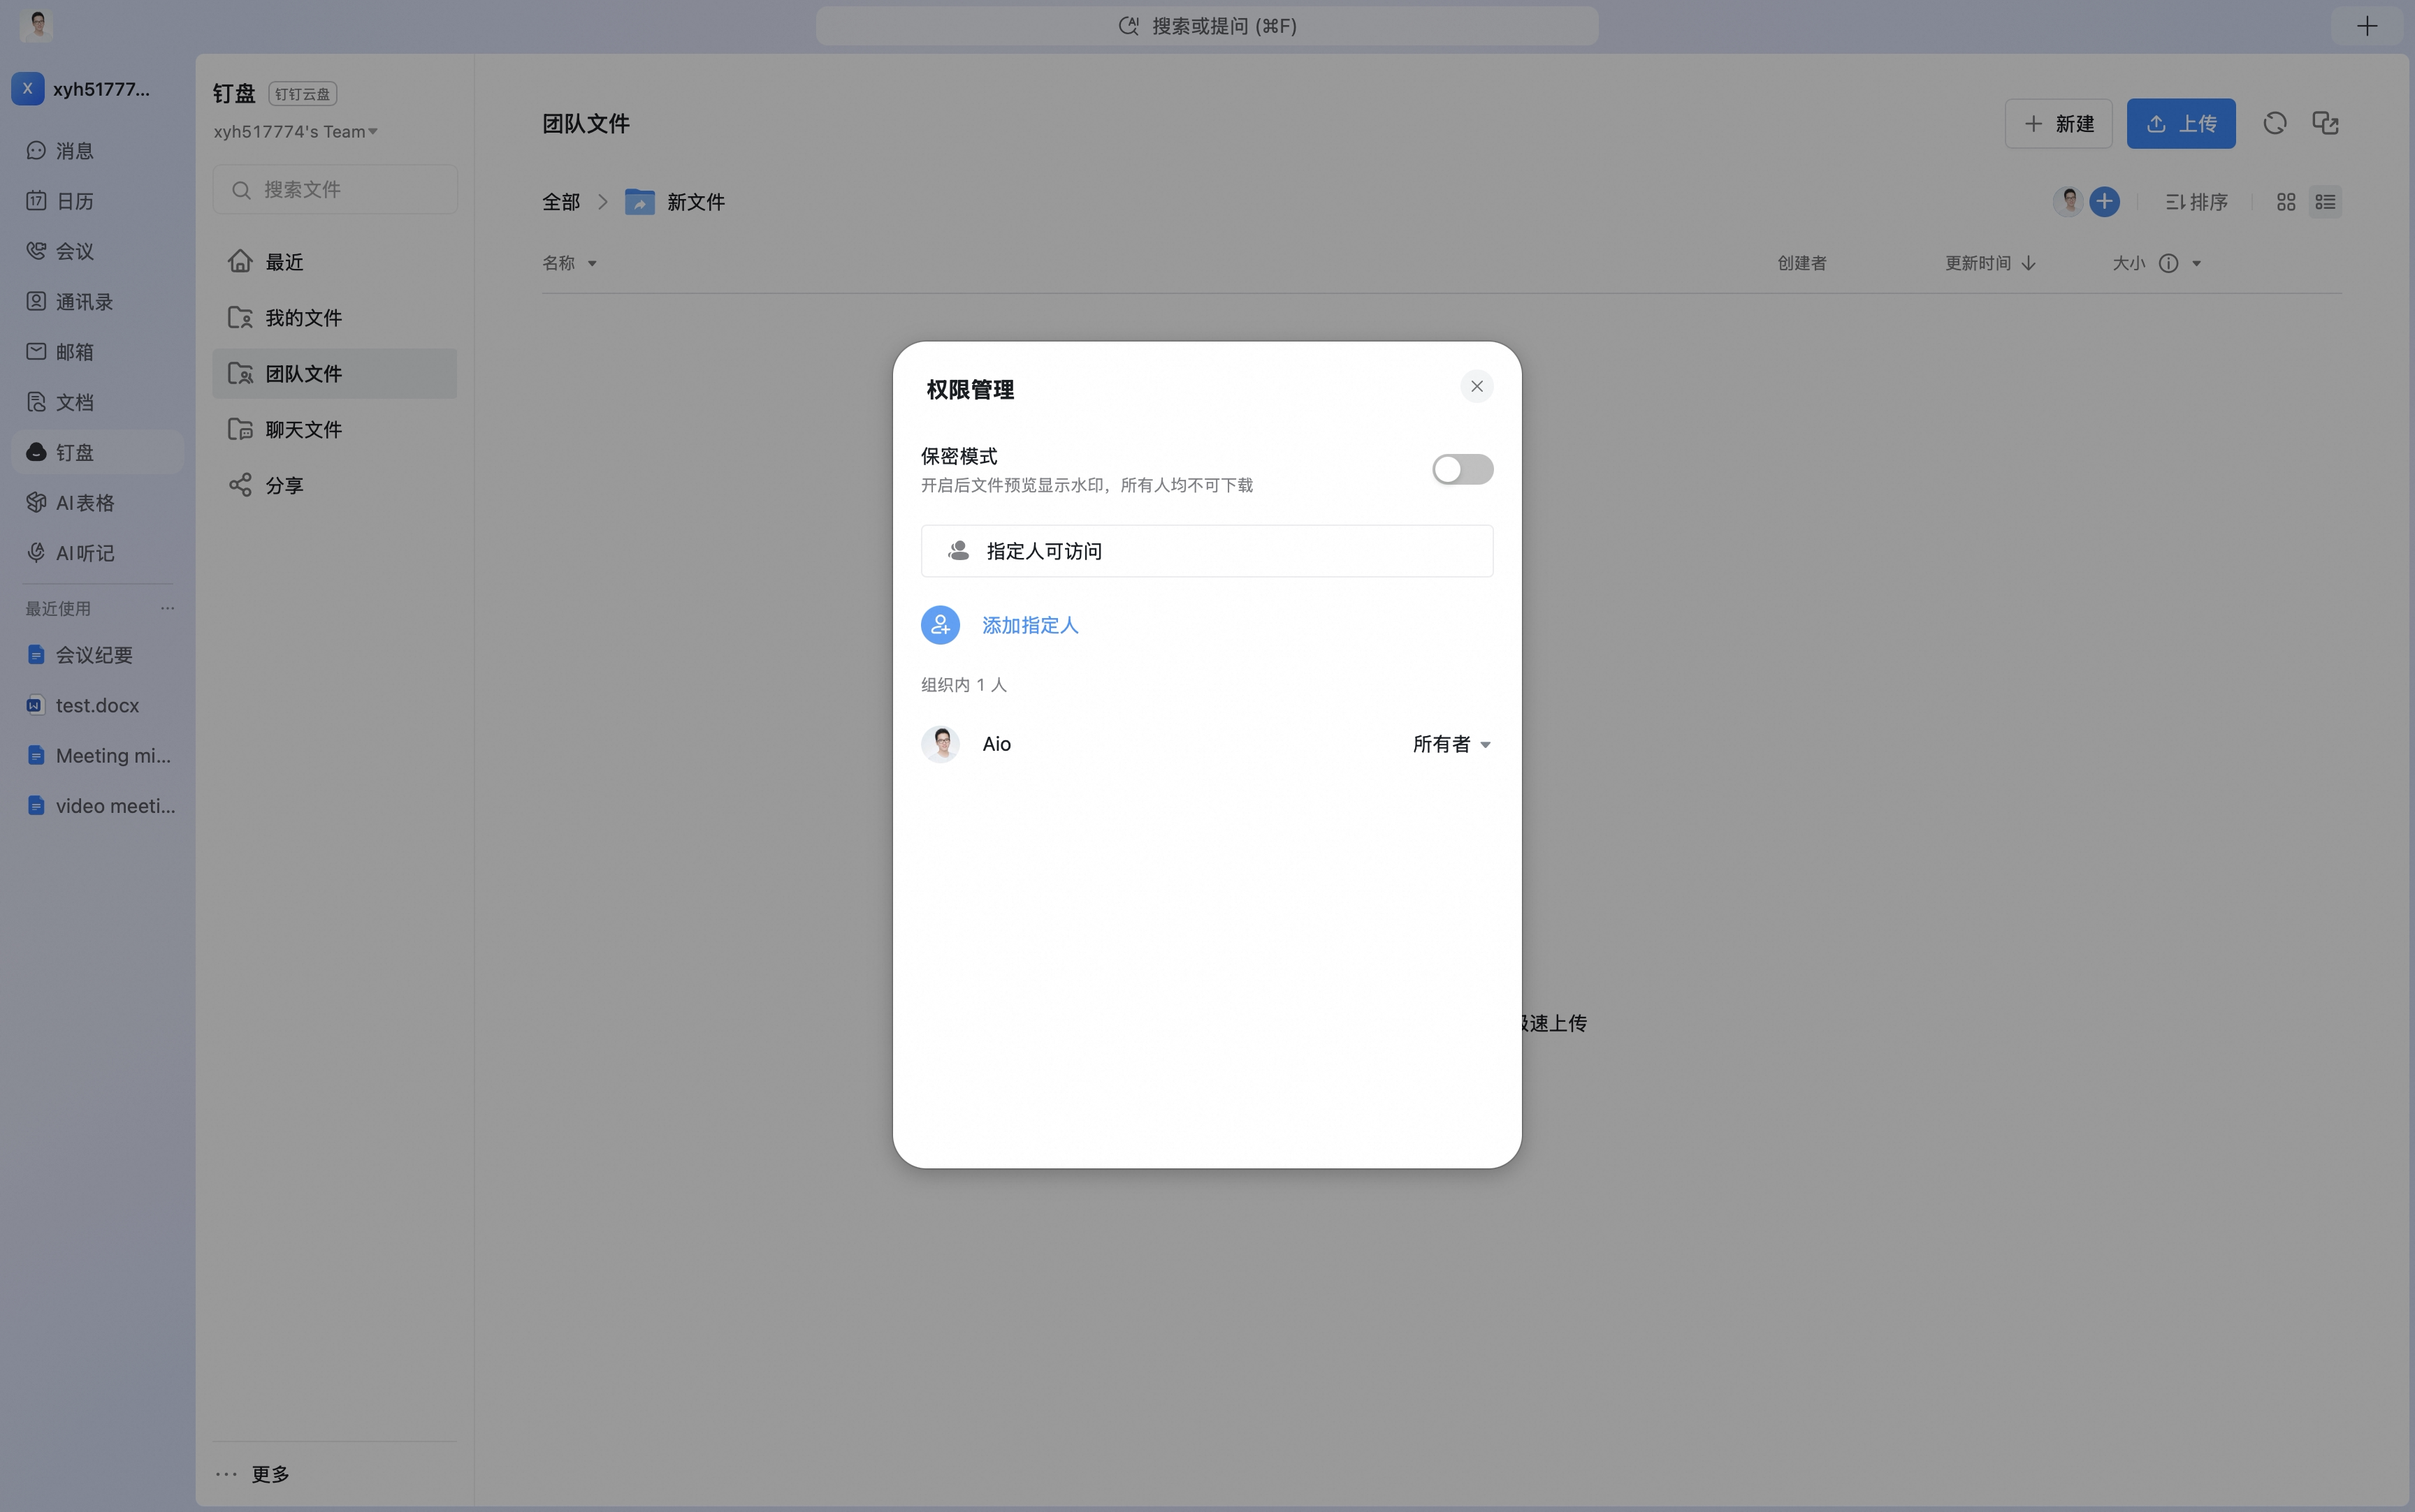Viewport: 2415px width, 1512px height.
Task: Switch to grid view layout
Action: (x=2286, y=202)
